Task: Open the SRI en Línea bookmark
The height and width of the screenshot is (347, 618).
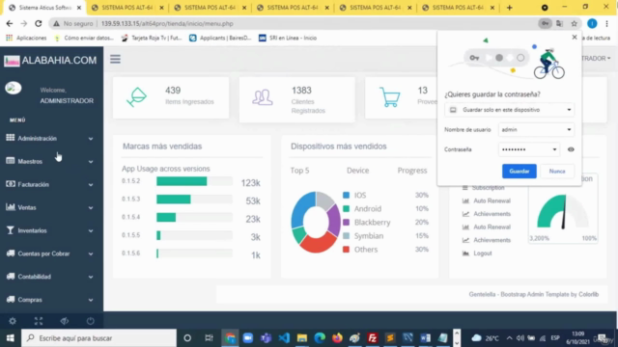Action: pos(288,38)
